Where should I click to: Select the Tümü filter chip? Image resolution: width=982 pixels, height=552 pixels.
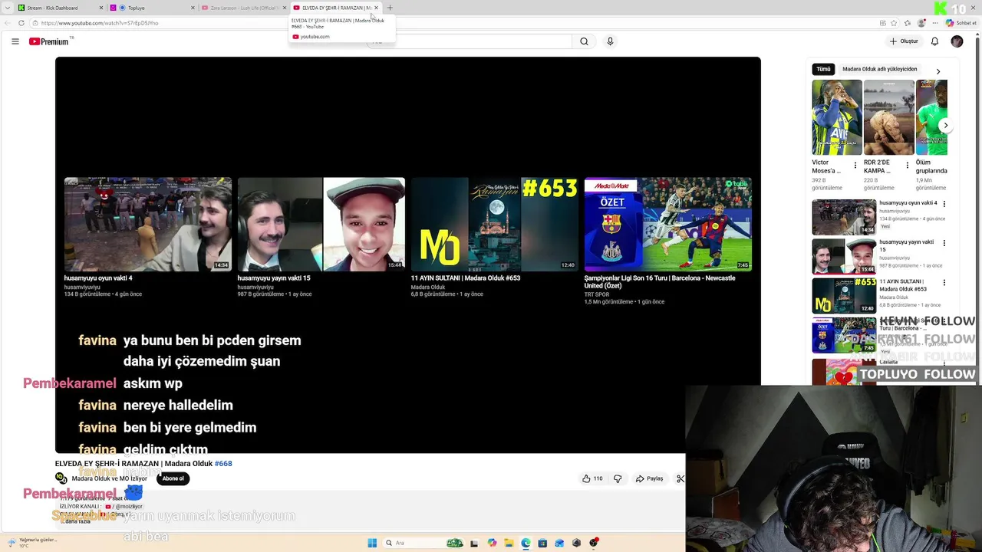point(823,69)
